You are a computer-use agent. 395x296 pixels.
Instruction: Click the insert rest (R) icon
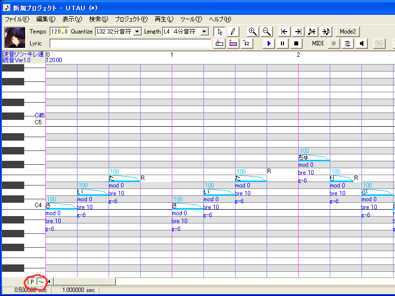click(246, 43)
